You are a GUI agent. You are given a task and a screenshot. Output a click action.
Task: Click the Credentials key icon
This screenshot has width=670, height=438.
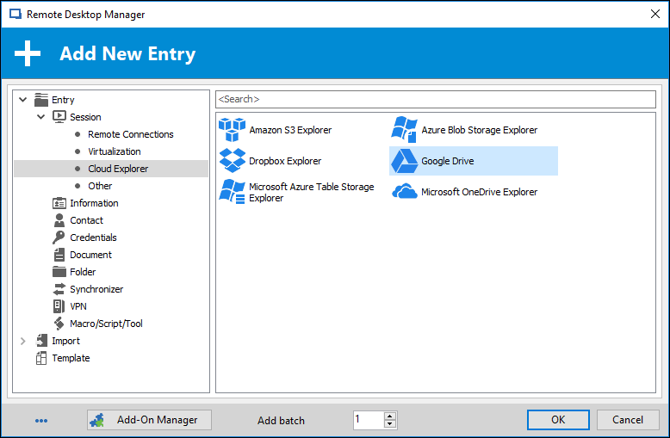(59, 238)
